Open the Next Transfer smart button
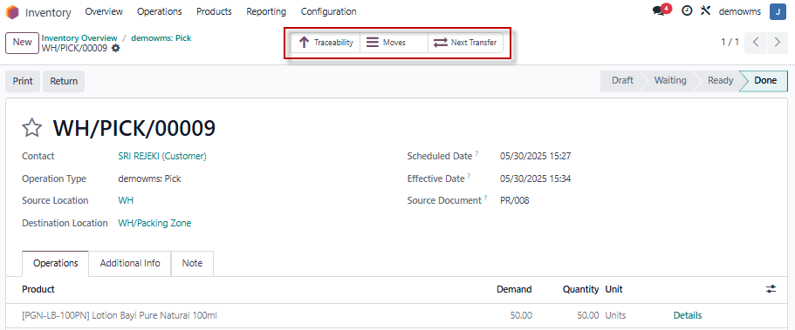 point(466,43)
